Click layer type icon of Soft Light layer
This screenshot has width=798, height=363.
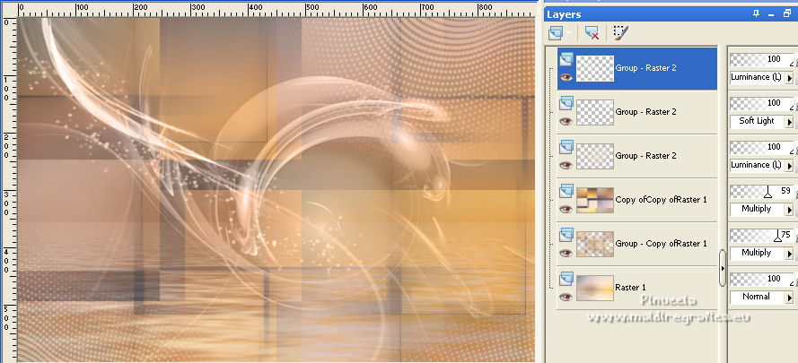click(x=566, y=104)
